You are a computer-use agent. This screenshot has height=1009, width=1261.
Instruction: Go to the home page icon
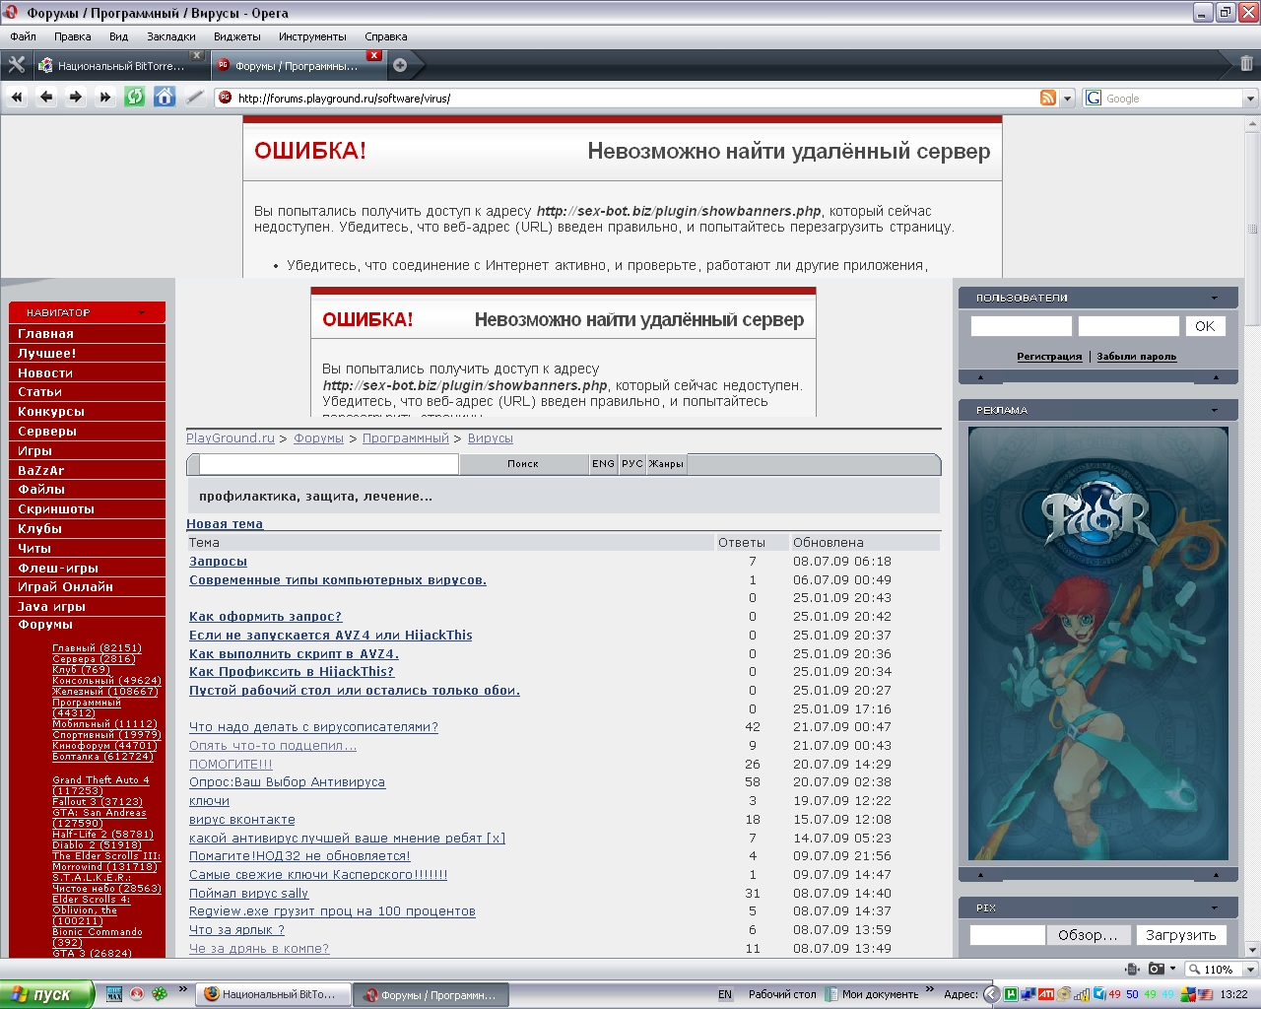pos(165,97)
